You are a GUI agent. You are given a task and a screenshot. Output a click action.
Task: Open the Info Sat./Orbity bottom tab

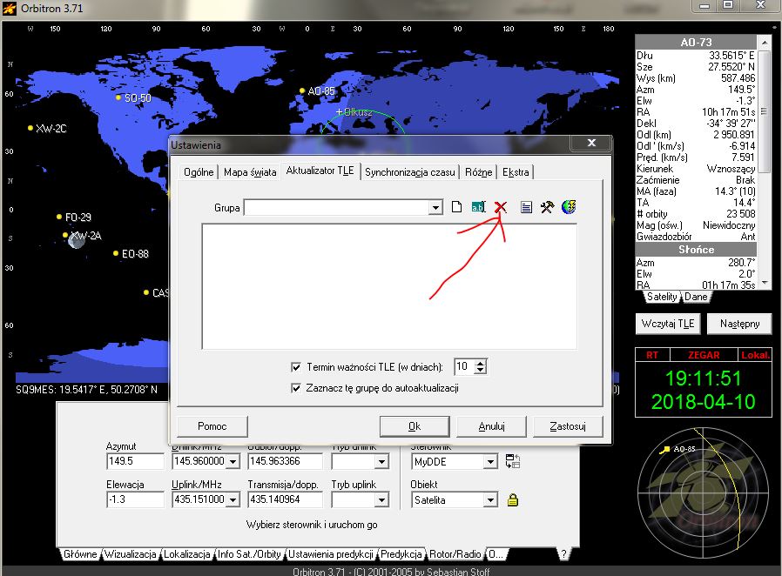249,554
